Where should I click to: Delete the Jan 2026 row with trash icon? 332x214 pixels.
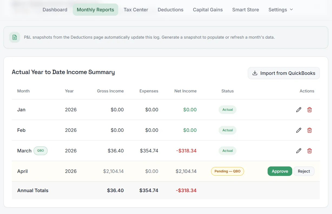(310, 110)
